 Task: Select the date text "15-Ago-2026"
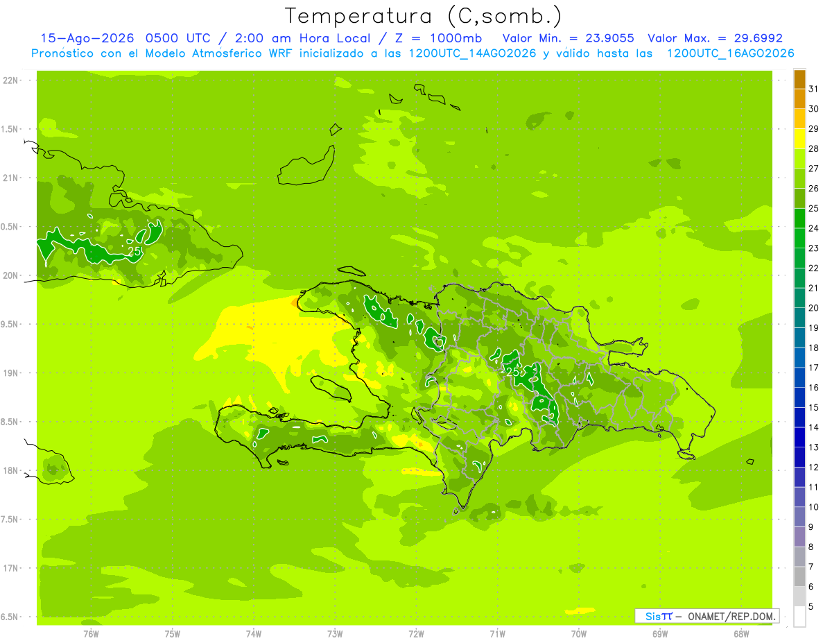point(86,38)
